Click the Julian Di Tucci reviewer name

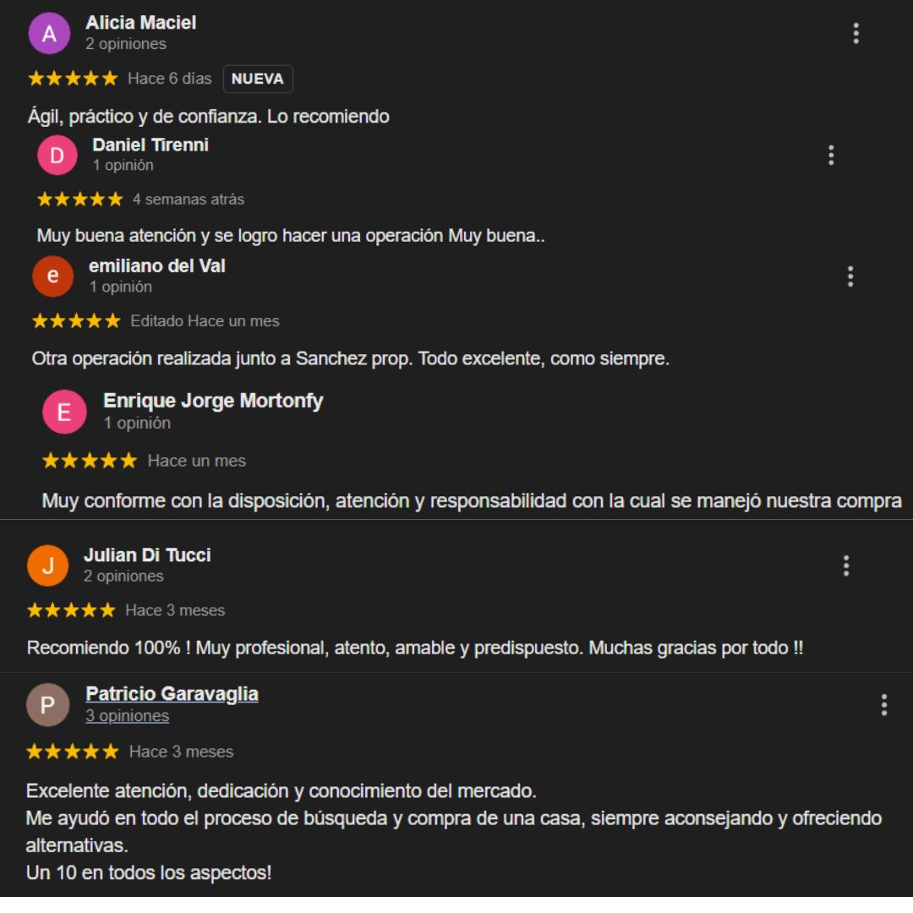[147, 555]
